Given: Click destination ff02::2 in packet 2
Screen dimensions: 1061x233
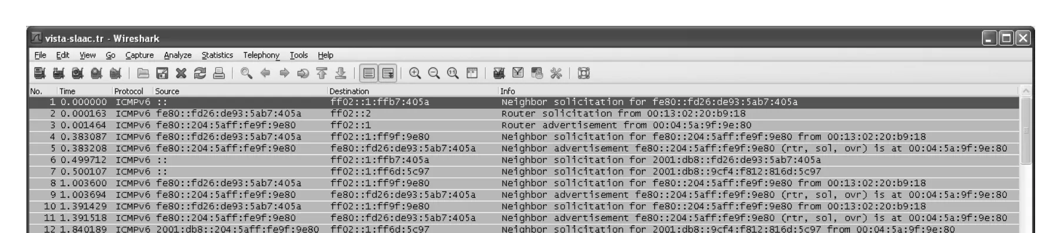Looking at the screenshot, I should [x=351, y=114].
